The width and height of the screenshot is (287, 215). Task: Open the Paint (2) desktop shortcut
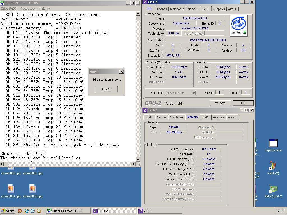(273, 168)
